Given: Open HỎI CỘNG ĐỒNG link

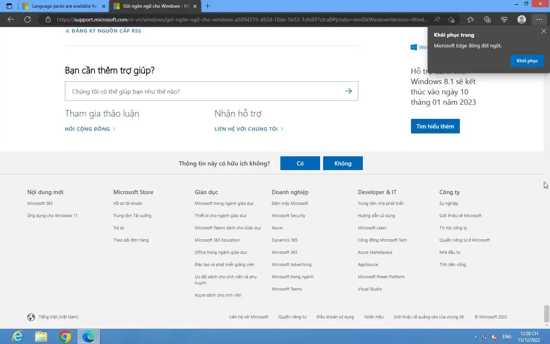Looking at the screenshot, I should click(90, 129).
